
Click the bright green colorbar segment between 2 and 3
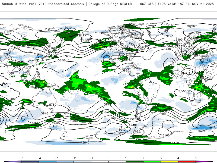pos(152,162)
